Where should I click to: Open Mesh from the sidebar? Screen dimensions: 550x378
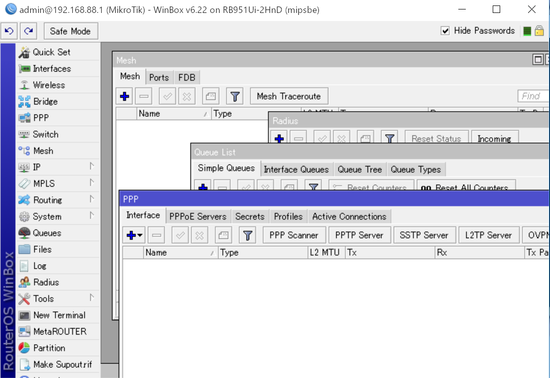coord(58,151)
